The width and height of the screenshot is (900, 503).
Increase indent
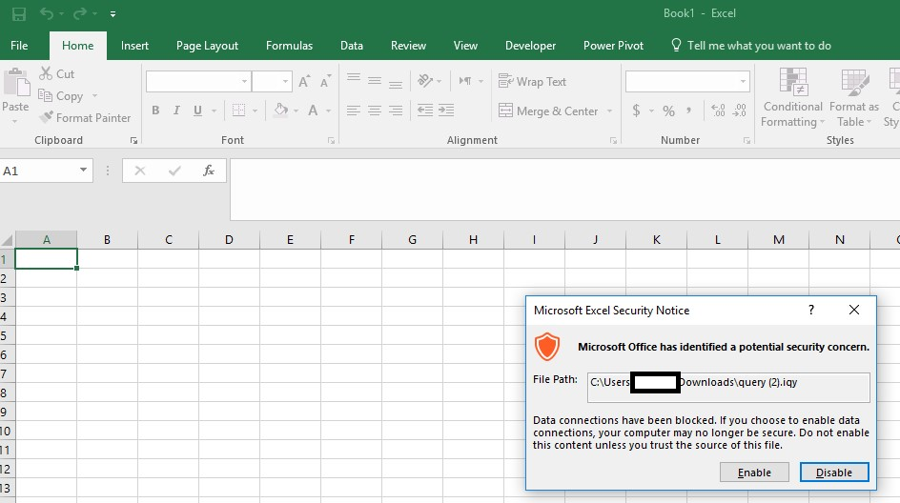point(446,111)
